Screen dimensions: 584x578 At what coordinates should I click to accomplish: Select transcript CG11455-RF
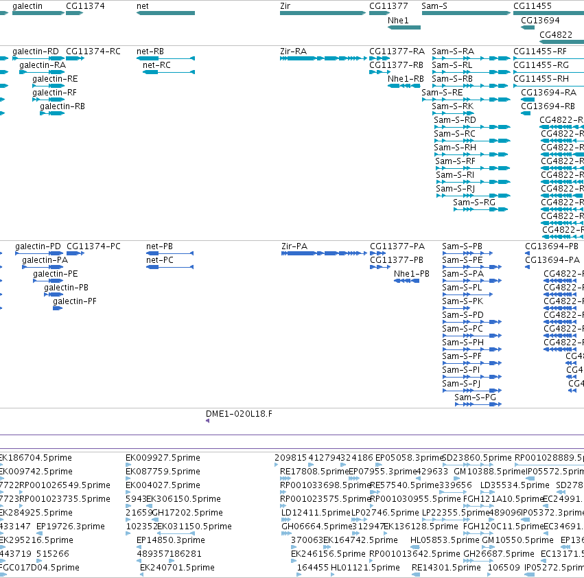click(x=548, y=58)
